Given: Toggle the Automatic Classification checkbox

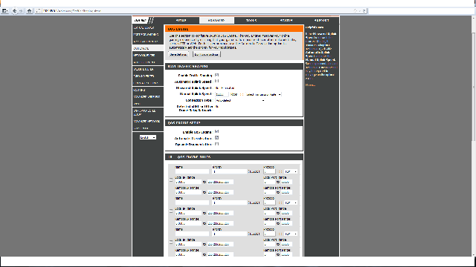Looking at the screenshot, I should pyautogui.click(x=216, y=138).
